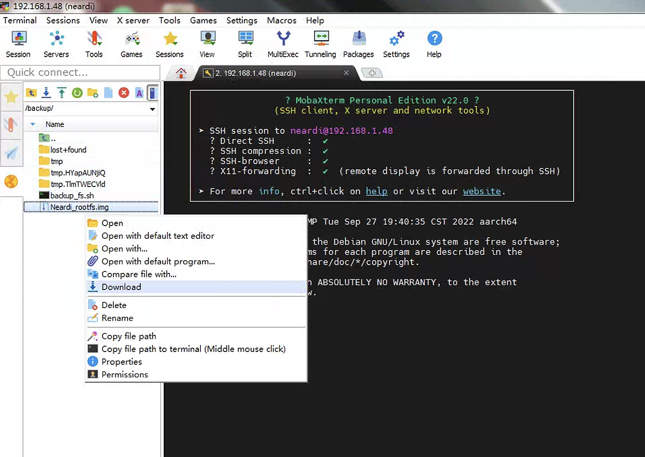
Task: Open the Help menu in menu bar
Action: pyautogui.click(x=315, y=21)
